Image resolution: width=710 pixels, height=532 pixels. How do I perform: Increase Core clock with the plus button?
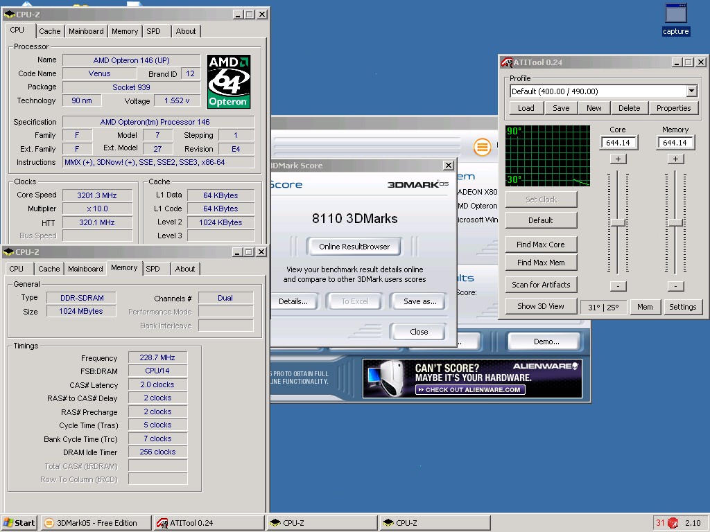(x=618, y=159)
